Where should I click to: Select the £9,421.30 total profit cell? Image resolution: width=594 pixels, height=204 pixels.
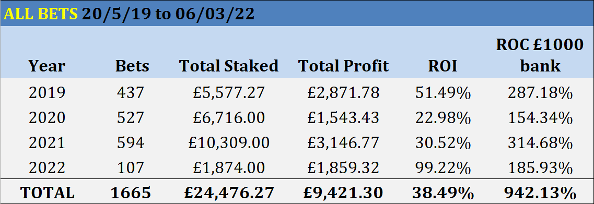tap(344, 193)
